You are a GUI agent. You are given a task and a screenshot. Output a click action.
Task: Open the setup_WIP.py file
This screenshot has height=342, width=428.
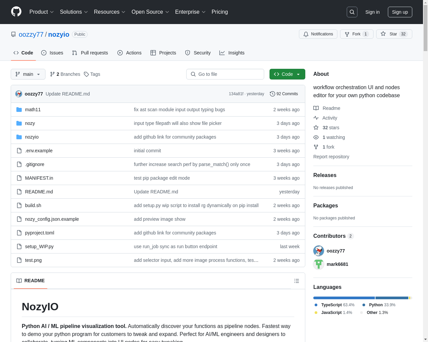click(39, 246)
